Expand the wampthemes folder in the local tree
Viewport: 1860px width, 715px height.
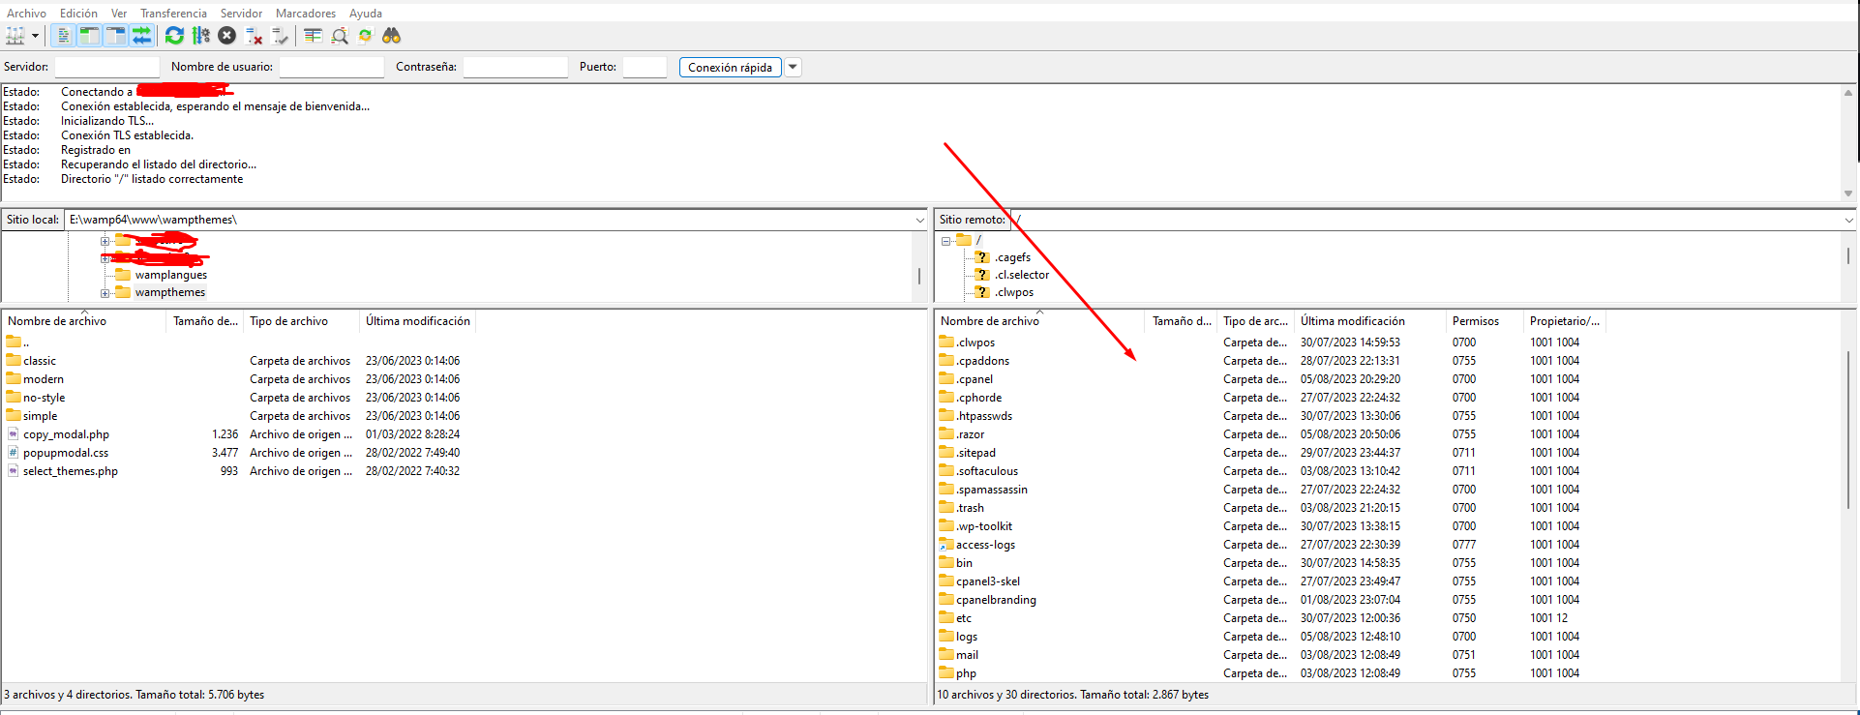click(105, 293)
